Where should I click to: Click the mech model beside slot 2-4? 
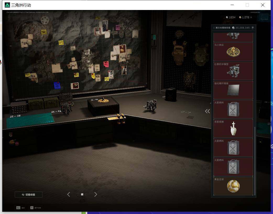(x=66, y=108)
